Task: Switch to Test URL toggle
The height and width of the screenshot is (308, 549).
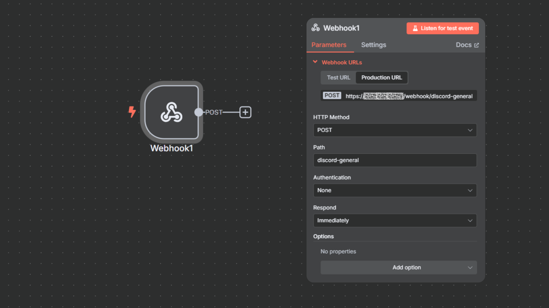Action: coord(338,78)
